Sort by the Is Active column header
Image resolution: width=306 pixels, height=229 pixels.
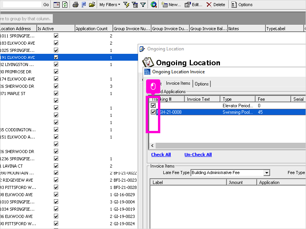[56, 28]
